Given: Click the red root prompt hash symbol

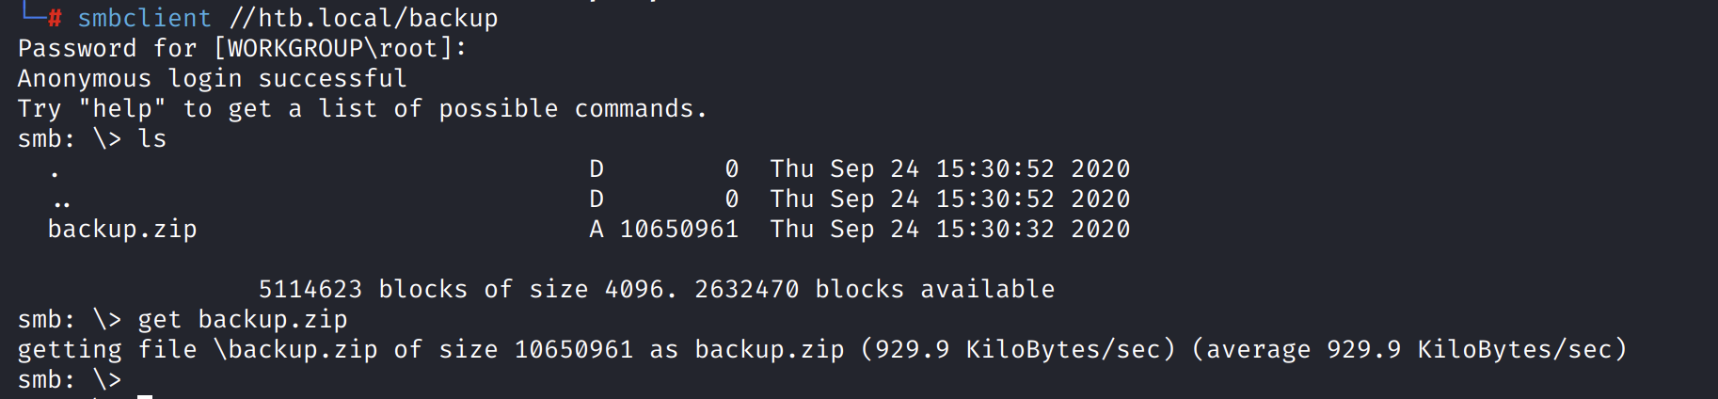Looking at the screenshot, I should click(x=55, y=18).
